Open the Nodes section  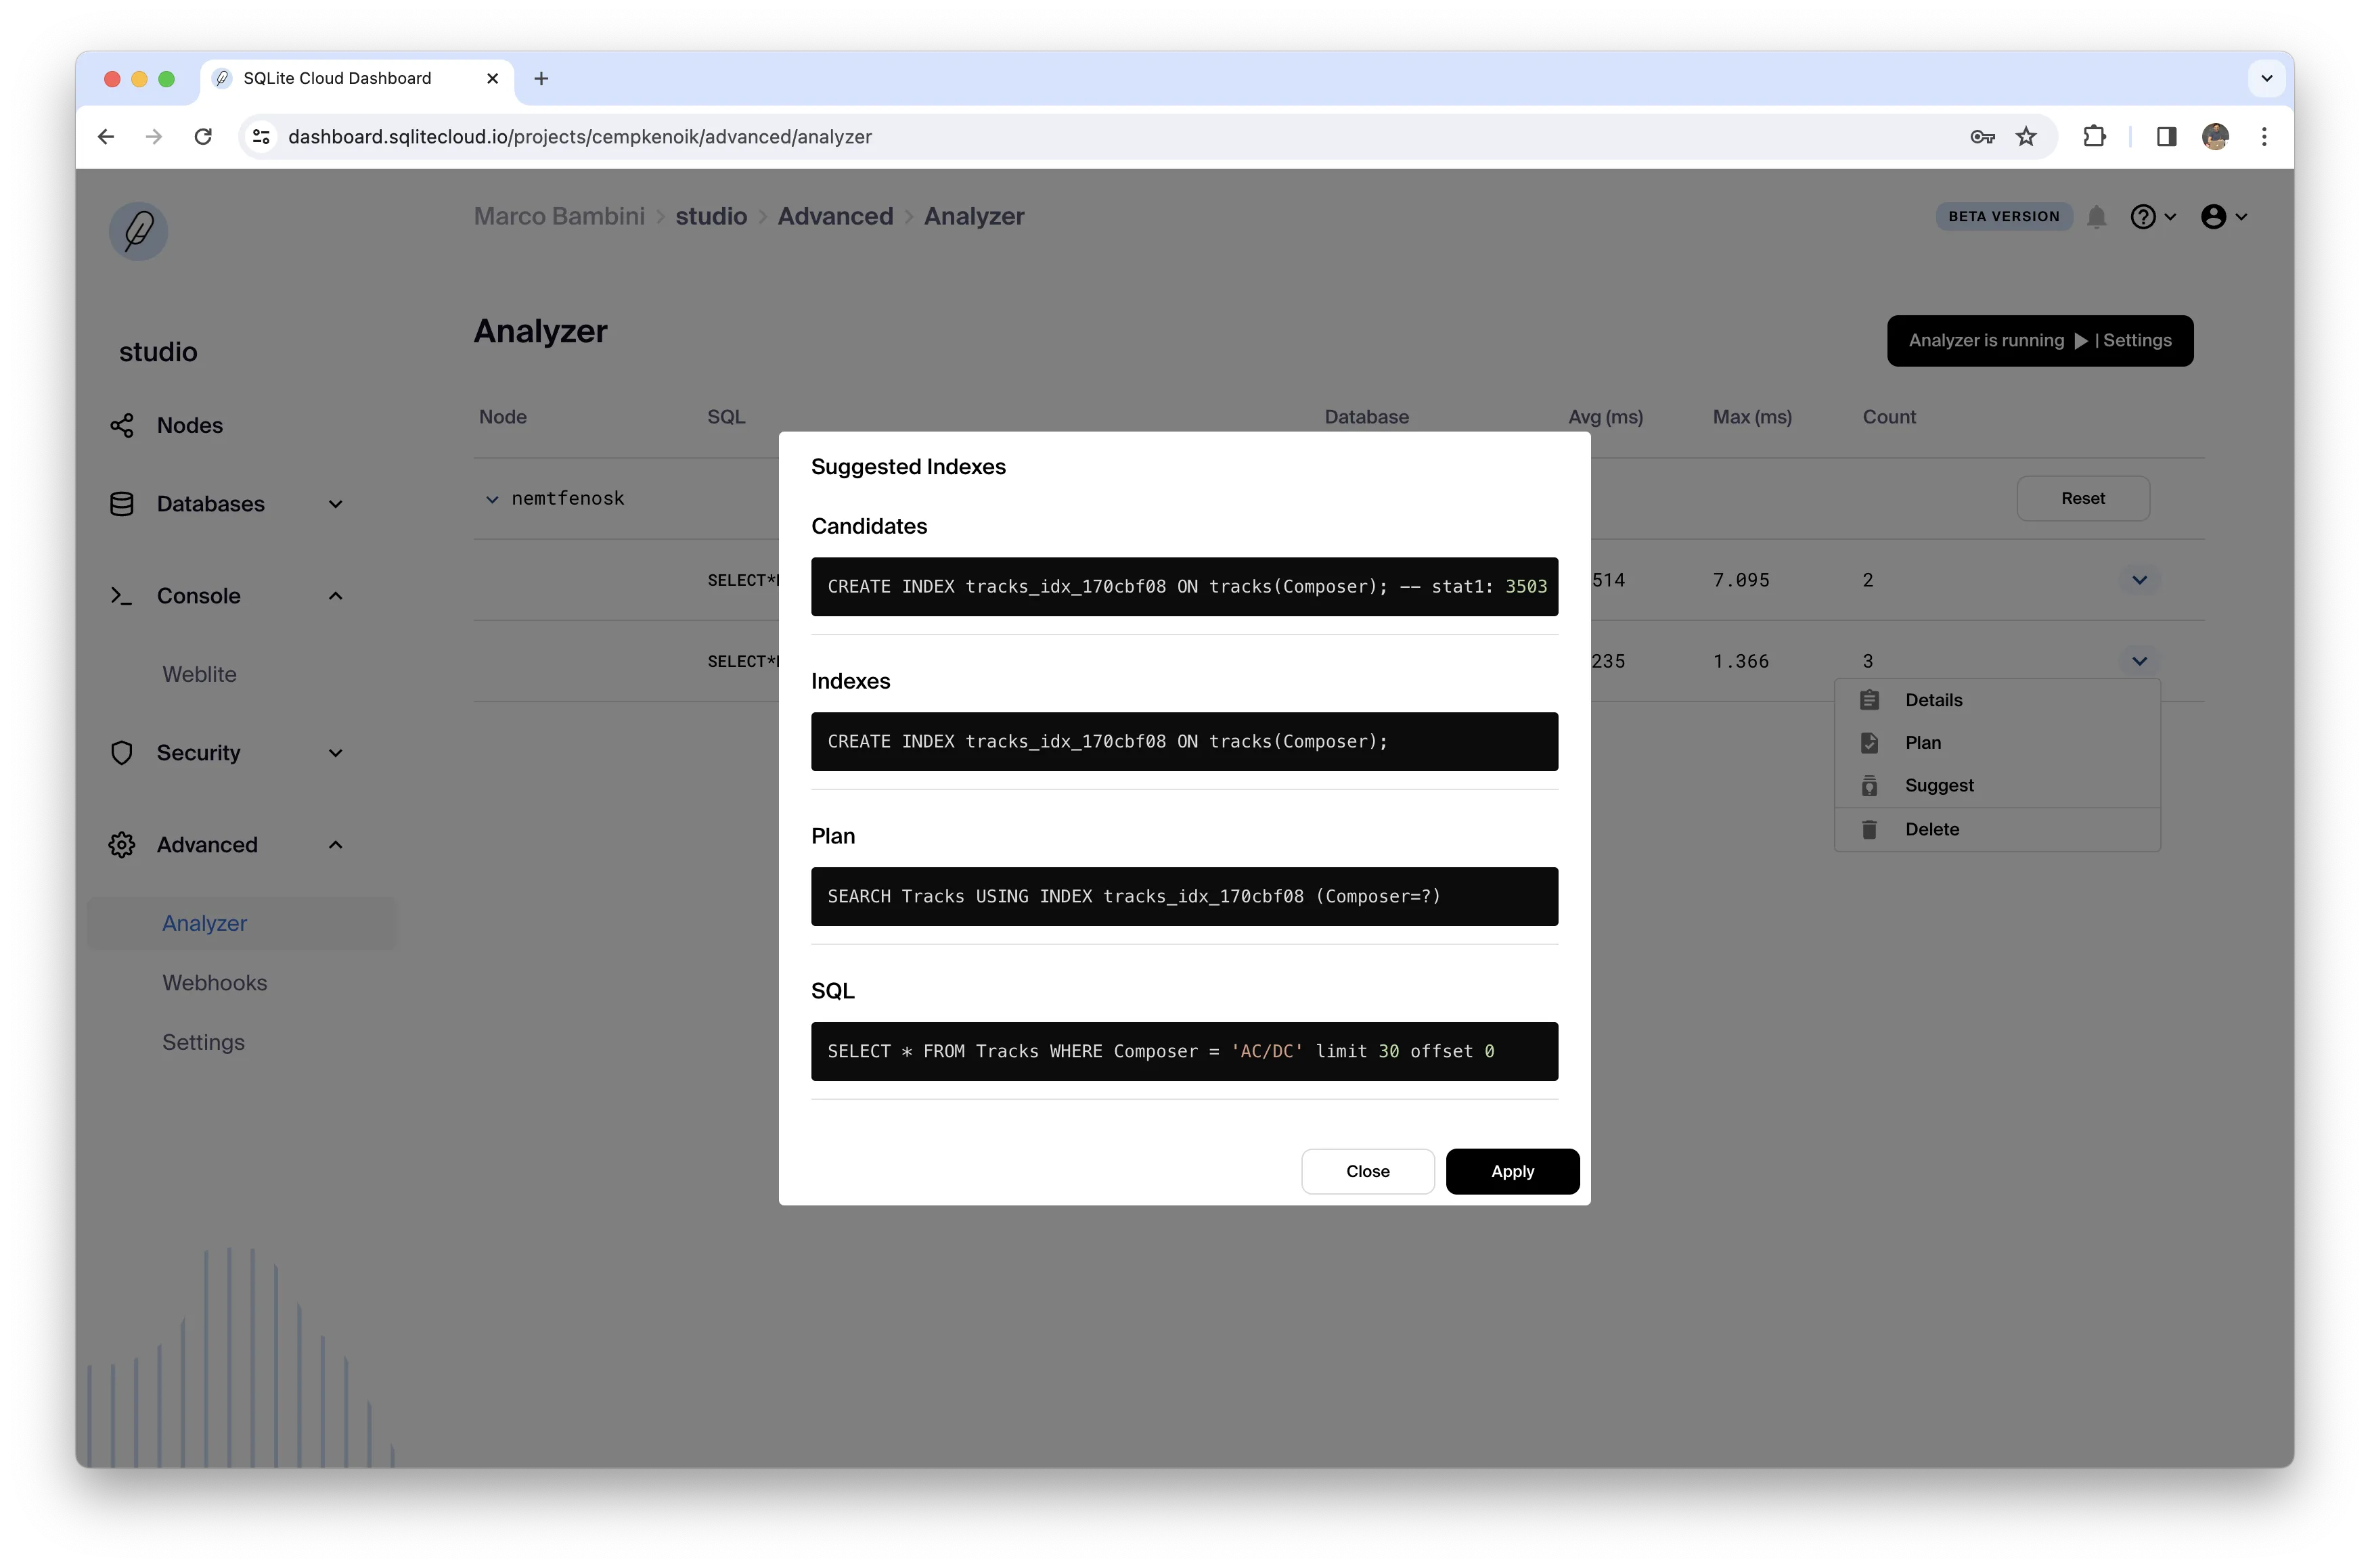190,425
